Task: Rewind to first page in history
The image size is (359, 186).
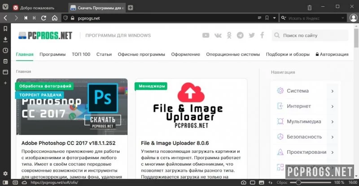Action: [26, 18]
